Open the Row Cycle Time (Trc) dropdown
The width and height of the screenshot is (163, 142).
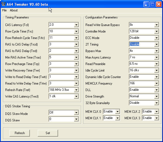click(x=76, y=31)
